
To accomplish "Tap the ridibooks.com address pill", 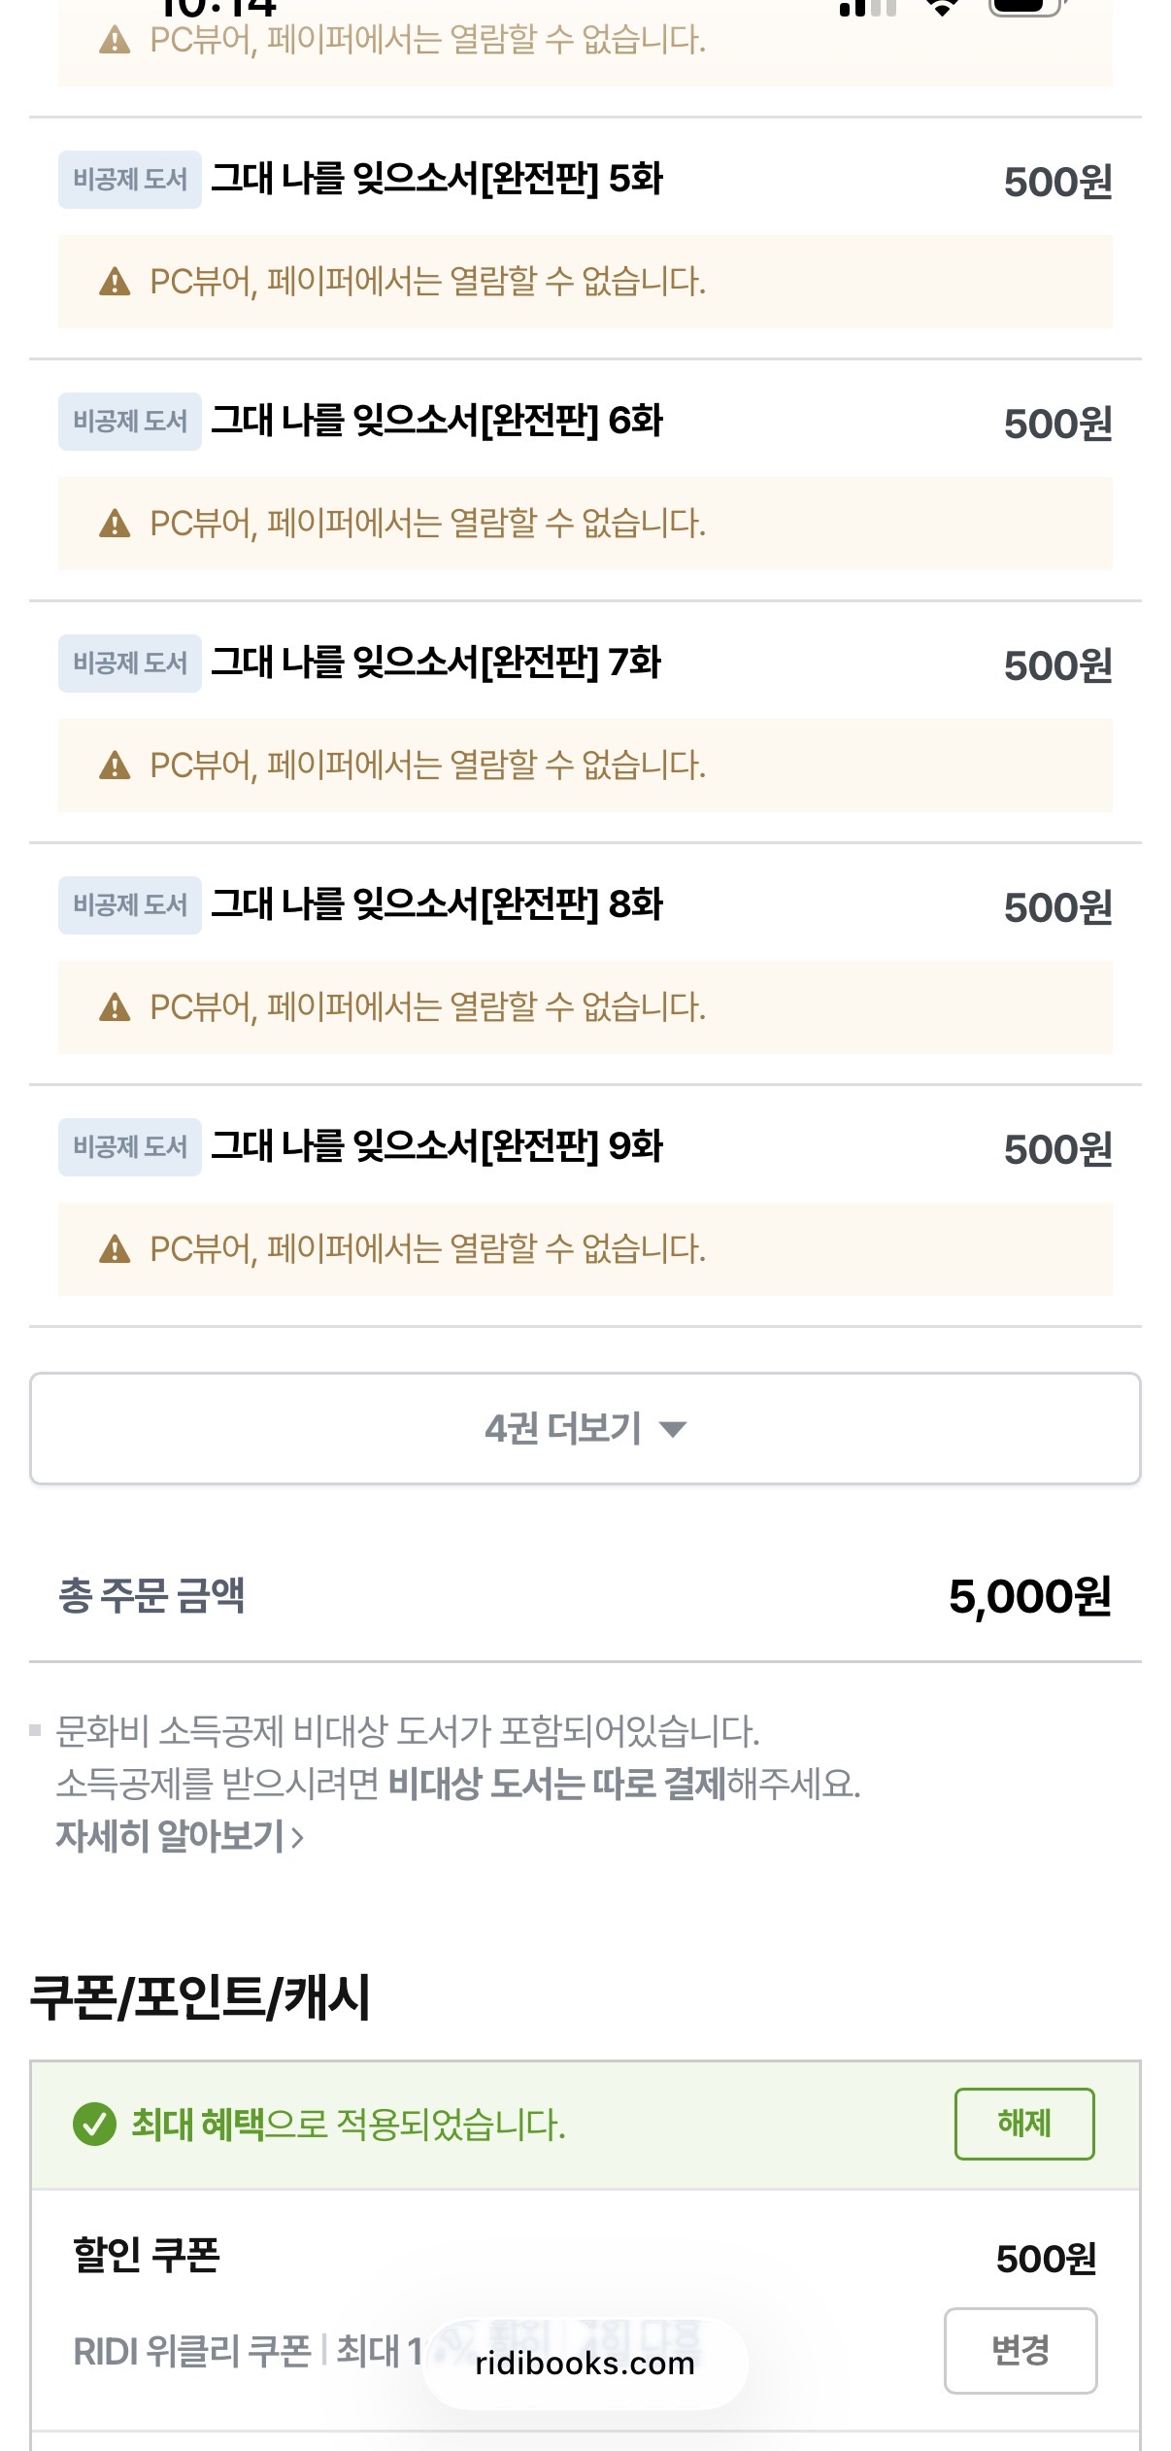I will tap(585, 2363).
